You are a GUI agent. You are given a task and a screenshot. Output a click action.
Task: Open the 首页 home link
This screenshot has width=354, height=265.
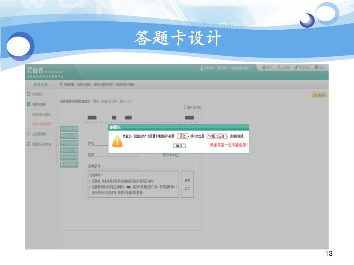(267, 67)
